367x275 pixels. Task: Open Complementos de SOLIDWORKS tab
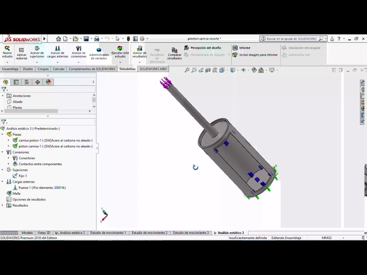coord(92,69)
